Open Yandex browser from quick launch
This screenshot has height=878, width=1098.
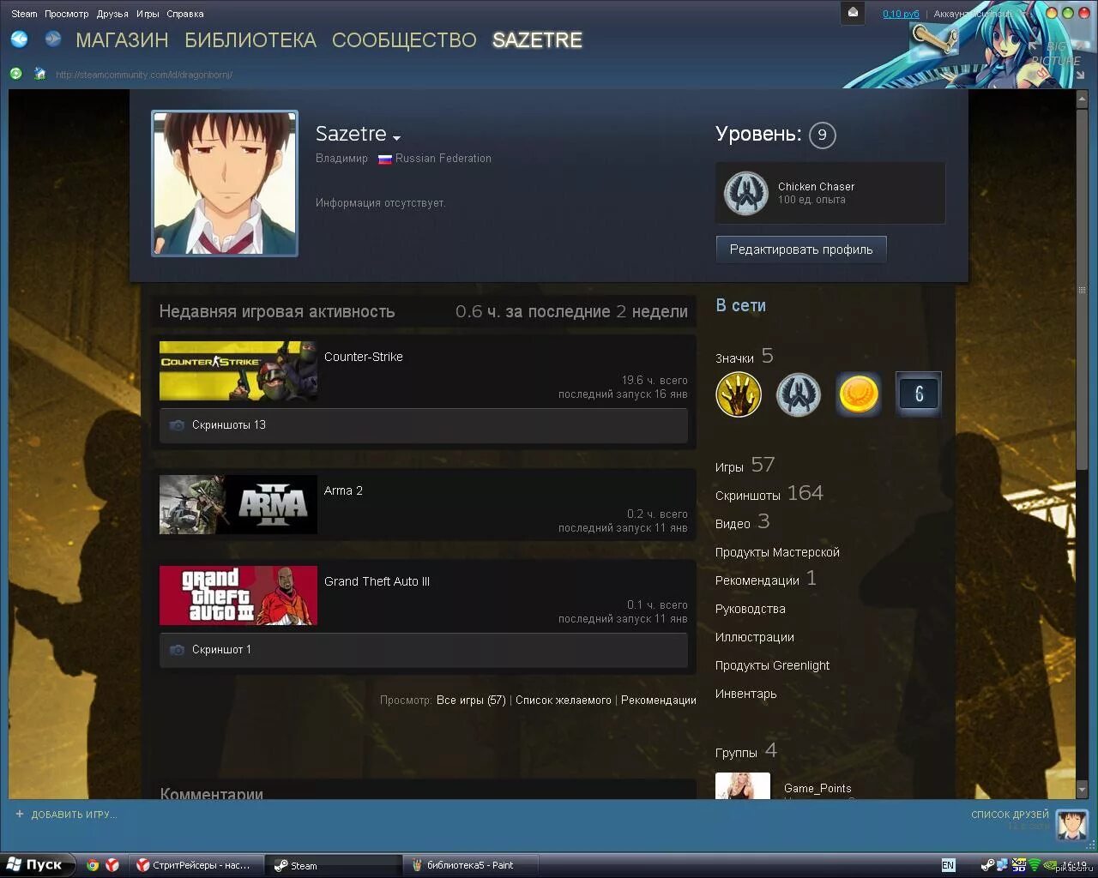click(112, 865)
